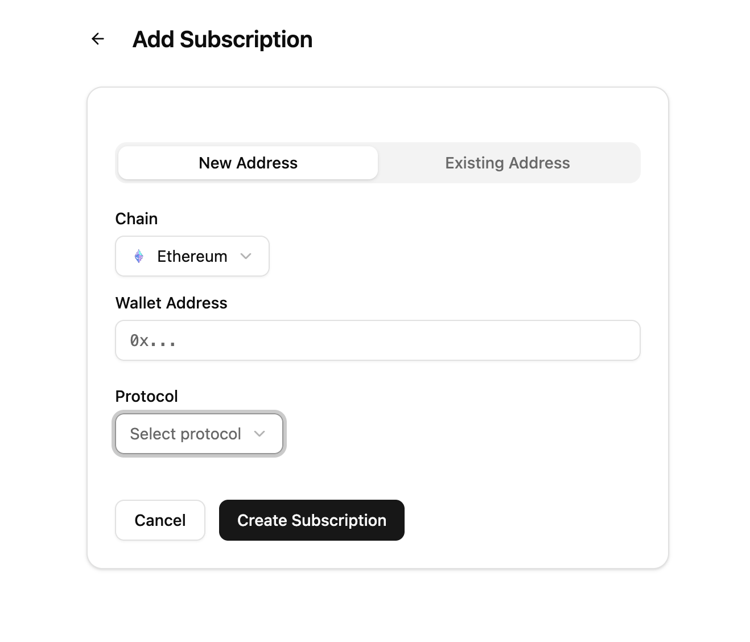Expand the protocol selection menu
The width and height of the screenshot is (750, 642).
[x=199, y=434]
